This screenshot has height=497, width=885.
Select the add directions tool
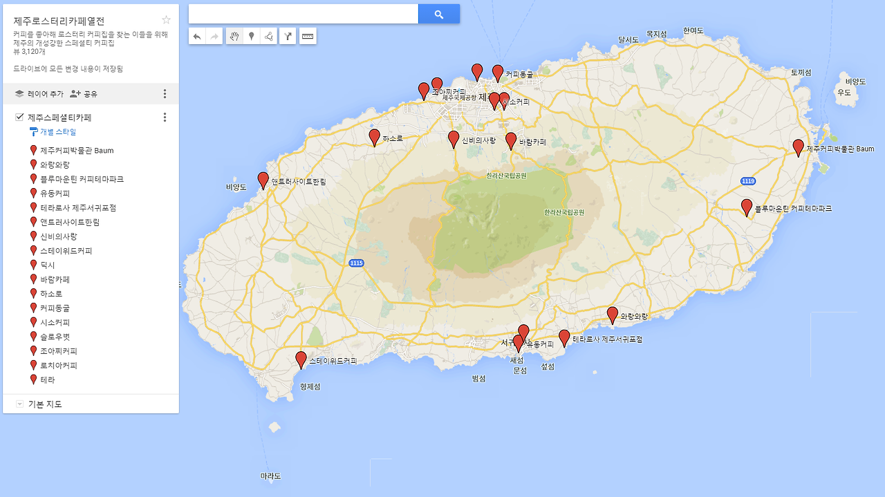288,36
